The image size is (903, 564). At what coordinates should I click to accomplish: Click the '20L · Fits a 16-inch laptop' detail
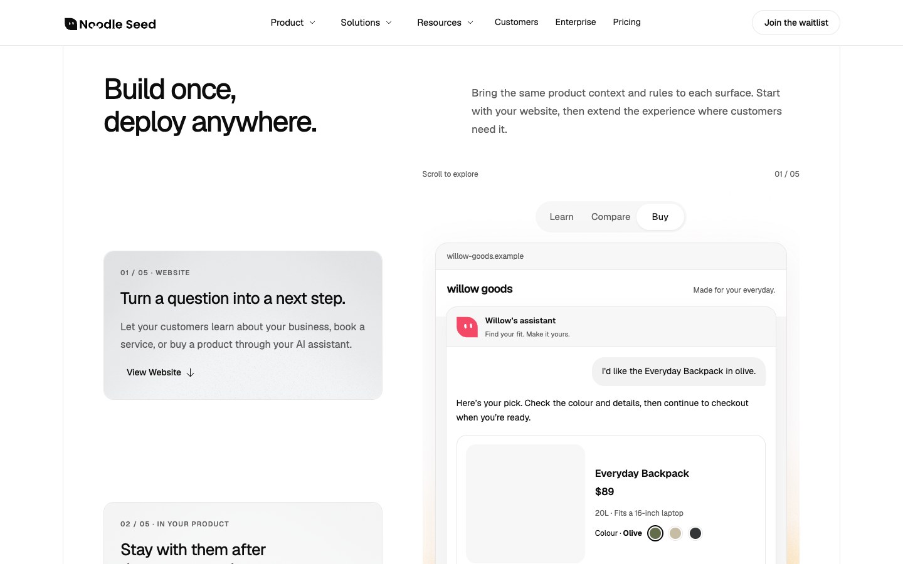639,513
